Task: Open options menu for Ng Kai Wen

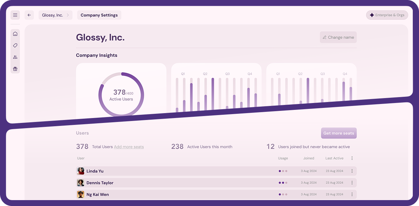Action: (352, 195)
